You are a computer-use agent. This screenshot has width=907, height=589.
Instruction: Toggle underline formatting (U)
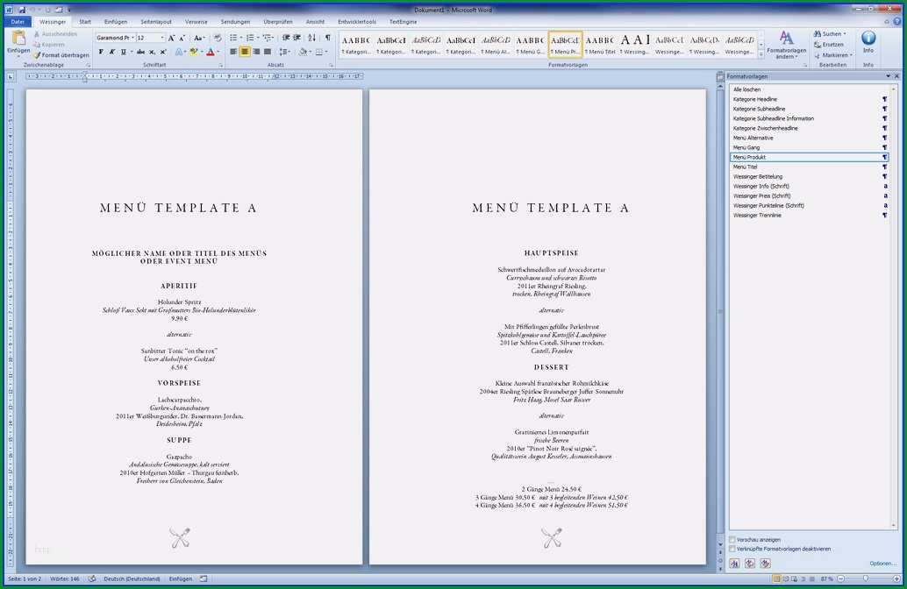point(123,52)
